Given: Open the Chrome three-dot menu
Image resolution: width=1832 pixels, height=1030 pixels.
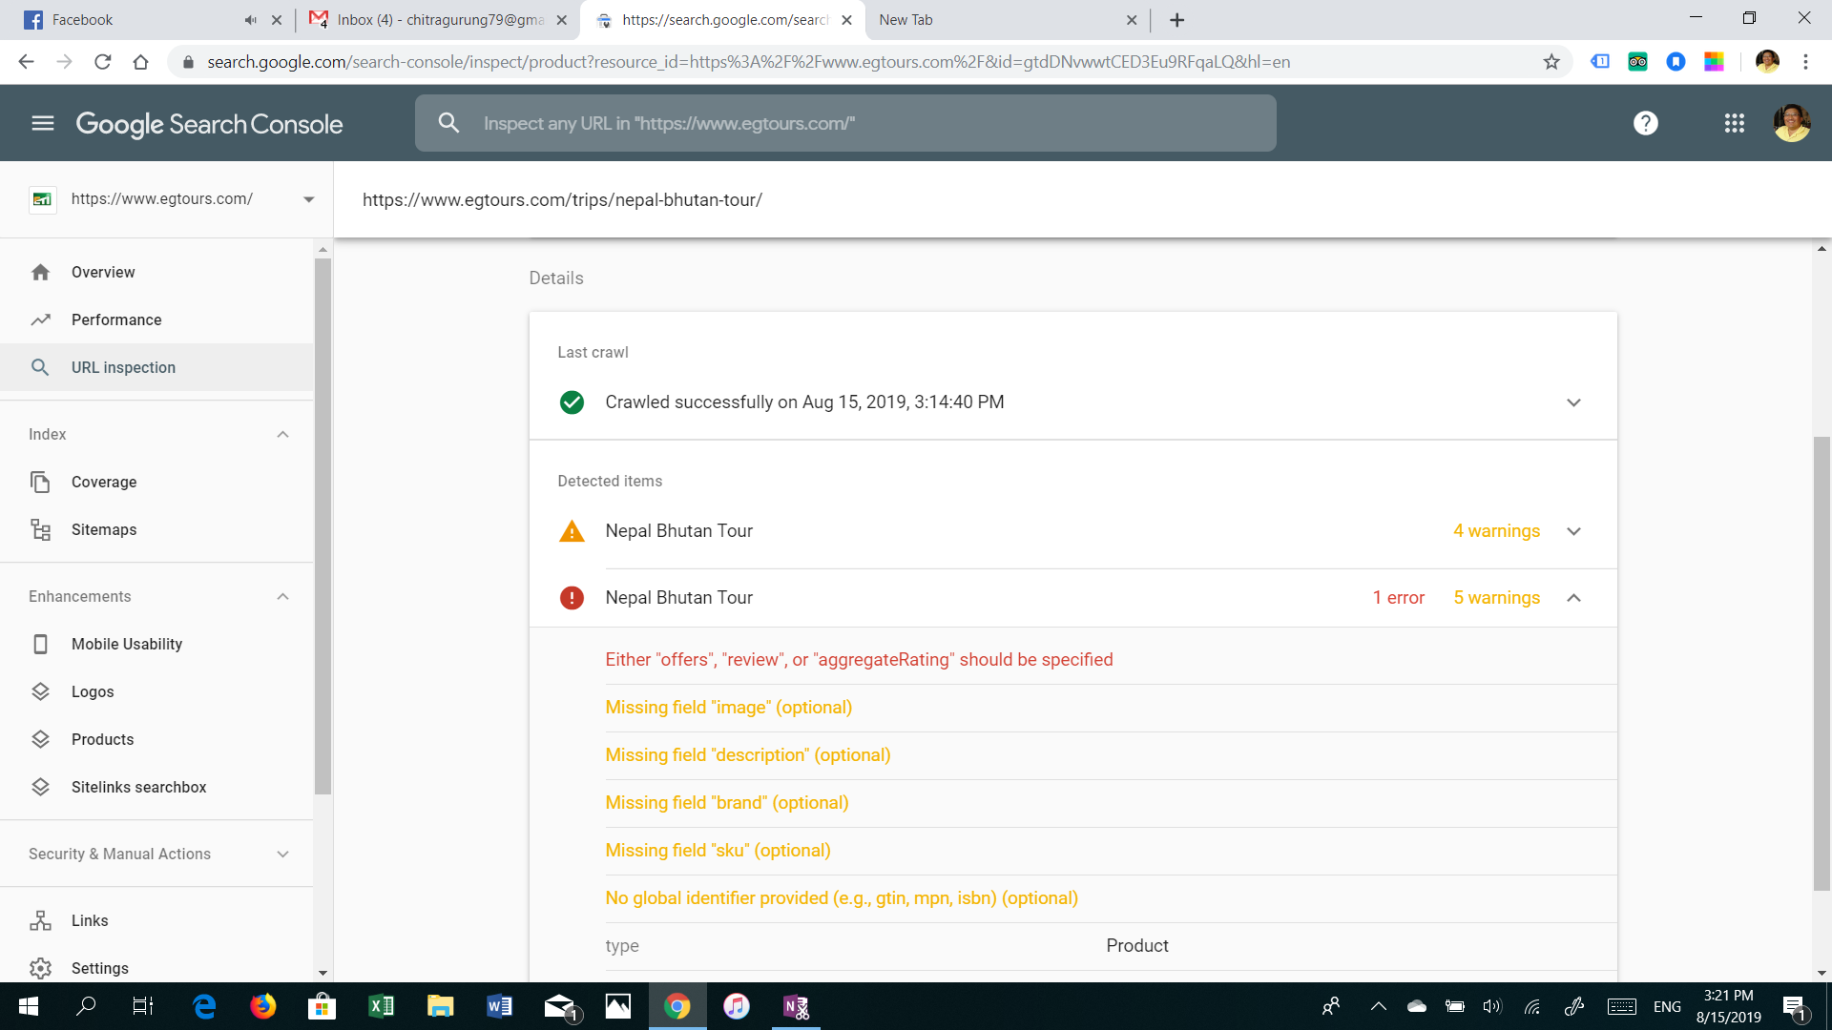Looking at the screenshot, I should (1805, 62).
